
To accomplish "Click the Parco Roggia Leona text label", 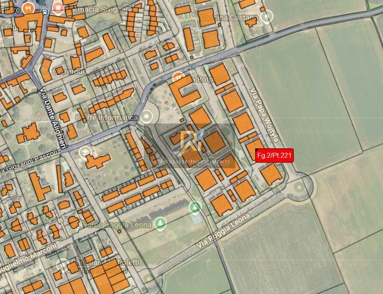I will pyautogui.click(x=118, y=224).
